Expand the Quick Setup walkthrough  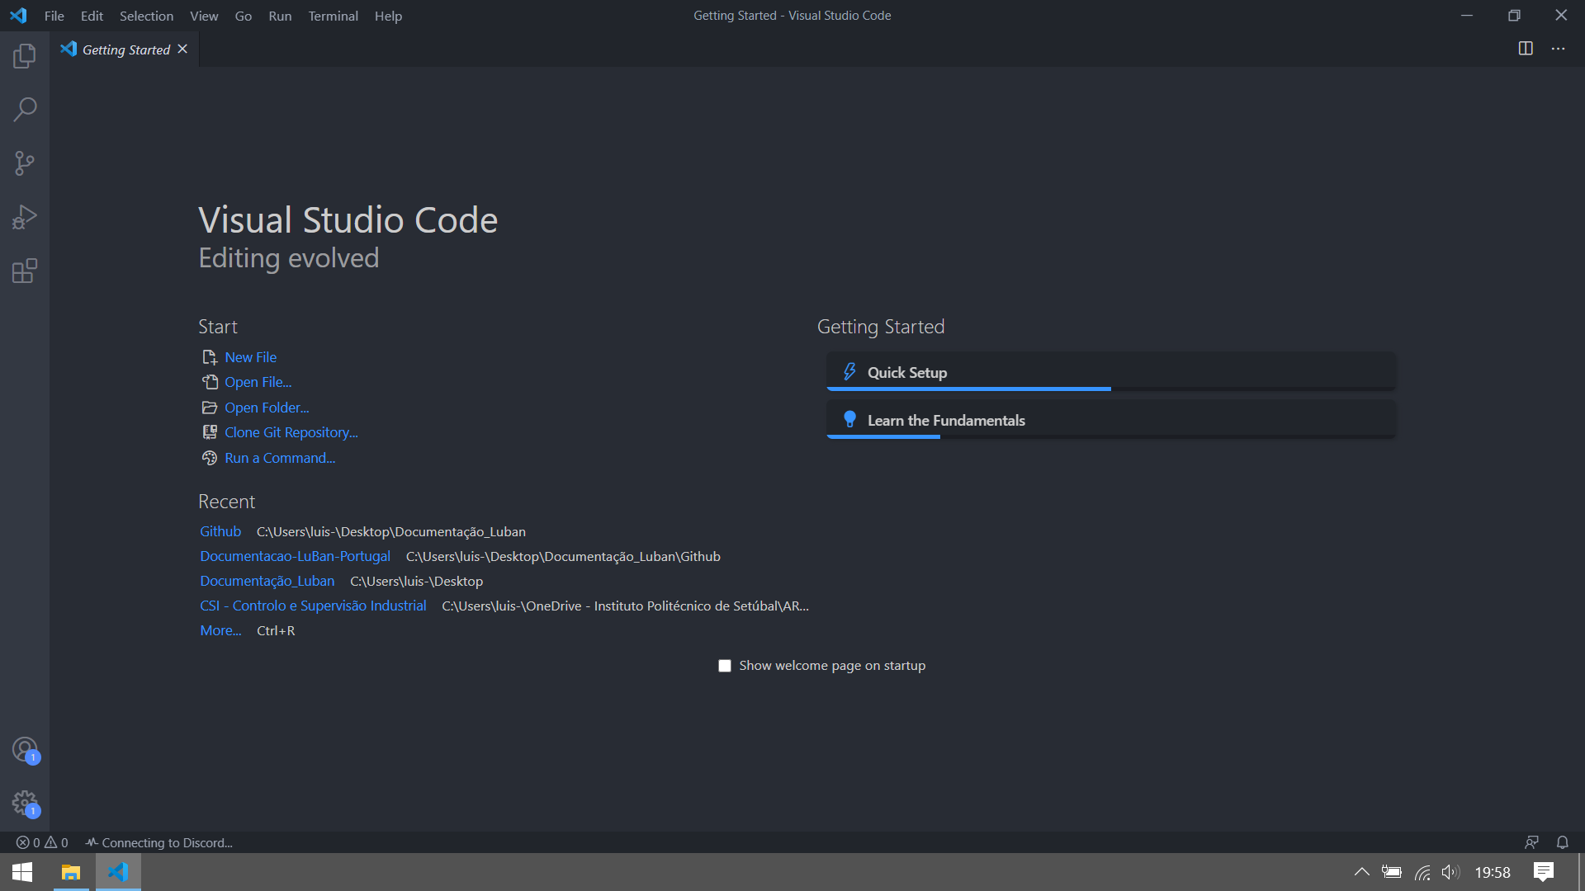(x=1111, y=372)
